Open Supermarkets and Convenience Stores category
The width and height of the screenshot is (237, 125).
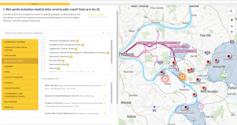[x=20, y=95]
